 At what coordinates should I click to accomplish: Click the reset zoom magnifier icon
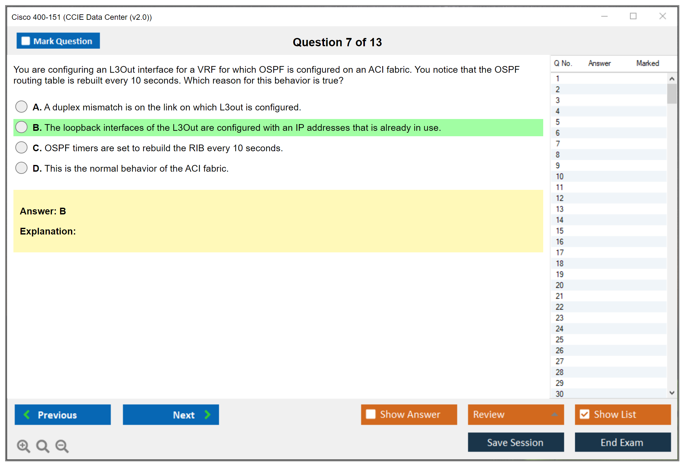(42, 446)
